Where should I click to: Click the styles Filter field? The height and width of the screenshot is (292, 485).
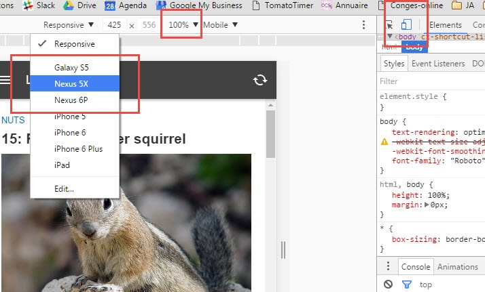(431, 81)
